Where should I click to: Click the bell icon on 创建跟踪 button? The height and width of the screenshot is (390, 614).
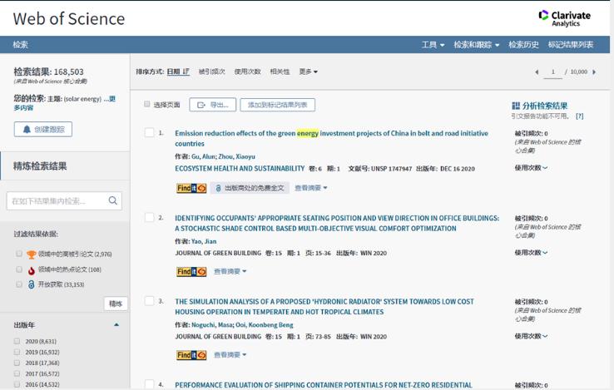click(x=27, y=129)
